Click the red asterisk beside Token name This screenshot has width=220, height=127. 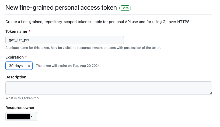[x=29, y=31]
